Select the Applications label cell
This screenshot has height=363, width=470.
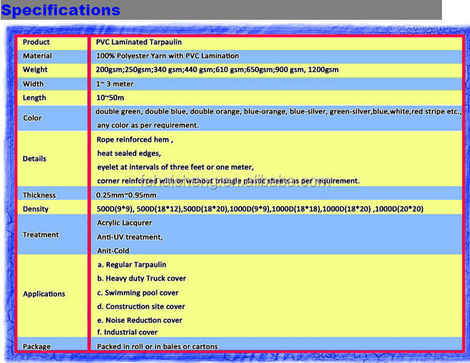pyautogui.click(x=52, y=296)
